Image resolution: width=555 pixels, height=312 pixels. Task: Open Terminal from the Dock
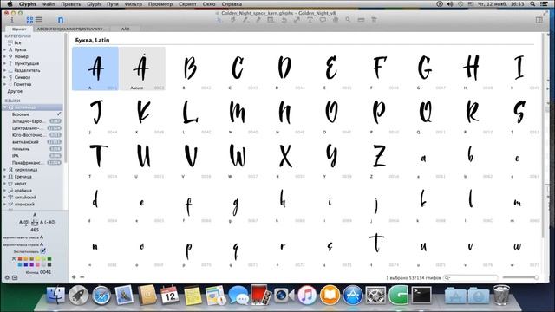pyautogui.click(x=421, y=295)
